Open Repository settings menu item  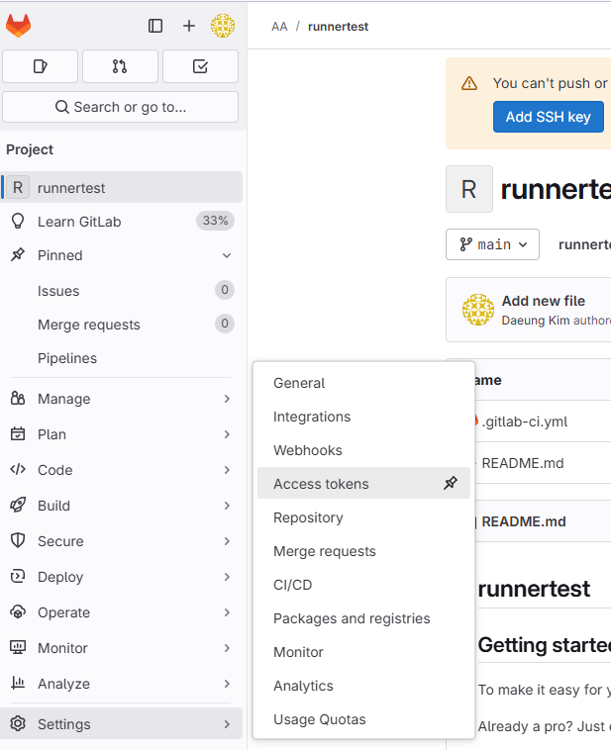pyautogui.click(x=308, y=517)
